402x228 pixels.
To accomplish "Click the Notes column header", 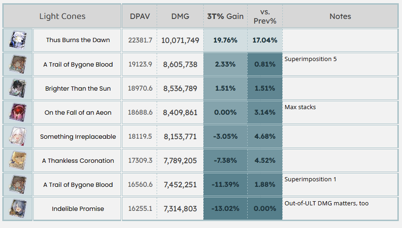I will click(x=340, y=16).
